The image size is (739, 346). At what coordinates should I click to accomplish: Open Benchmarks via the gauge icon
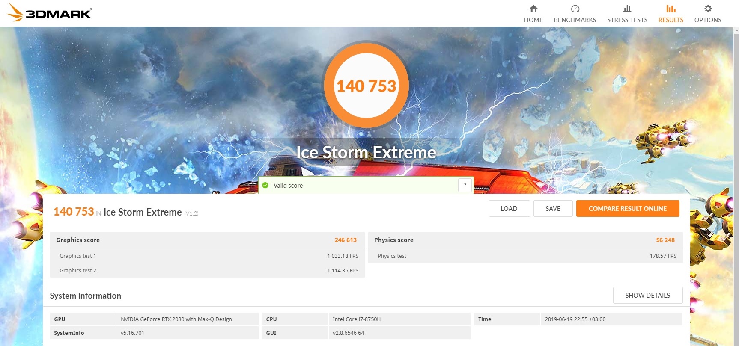pos(575,9)
